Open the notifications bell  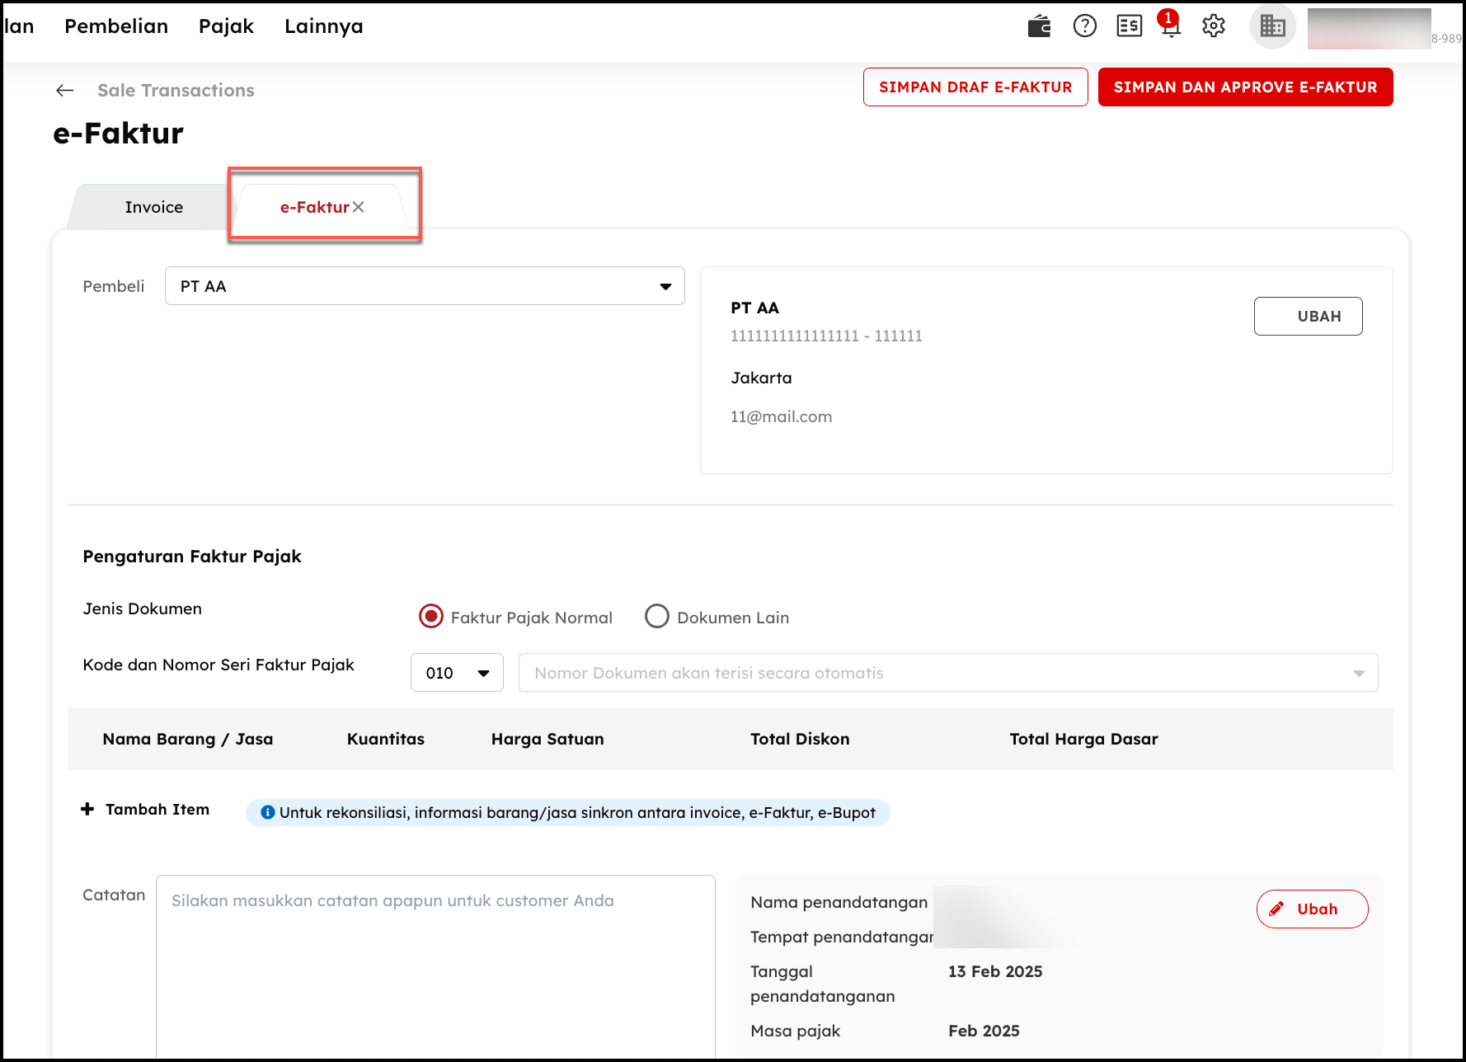[1170, 26]
